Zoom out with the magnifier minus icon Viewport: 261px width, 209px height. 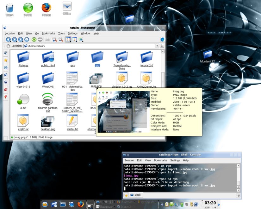coord(61,40)
